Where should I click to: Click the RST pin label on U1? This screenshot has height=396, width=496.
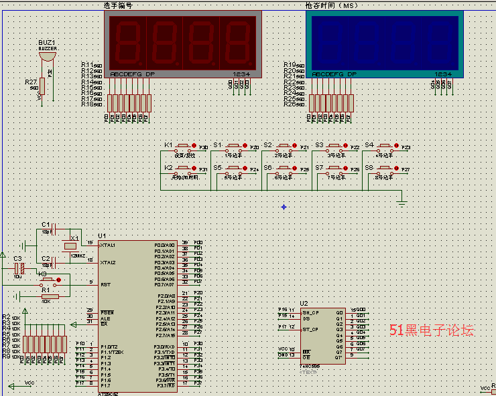click(x=106, y=284)
